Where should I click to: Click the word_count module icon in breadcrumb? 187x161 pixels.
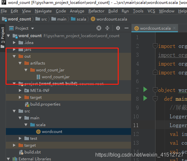click(4, 19)
